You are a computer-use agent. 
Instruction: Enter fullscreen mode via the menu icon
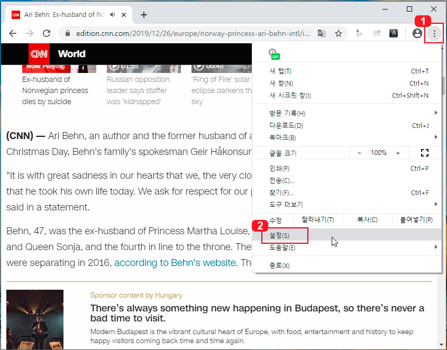tap(424, 153)
